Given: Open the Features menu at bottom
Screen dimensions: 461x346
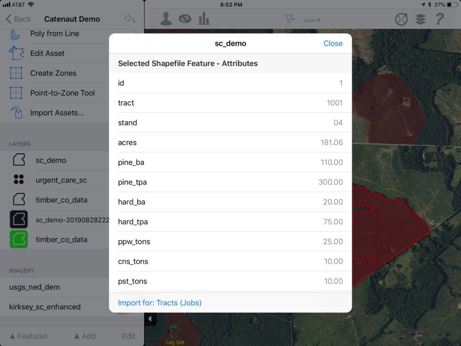Looking at the screenshot, I should coord(28,336).
